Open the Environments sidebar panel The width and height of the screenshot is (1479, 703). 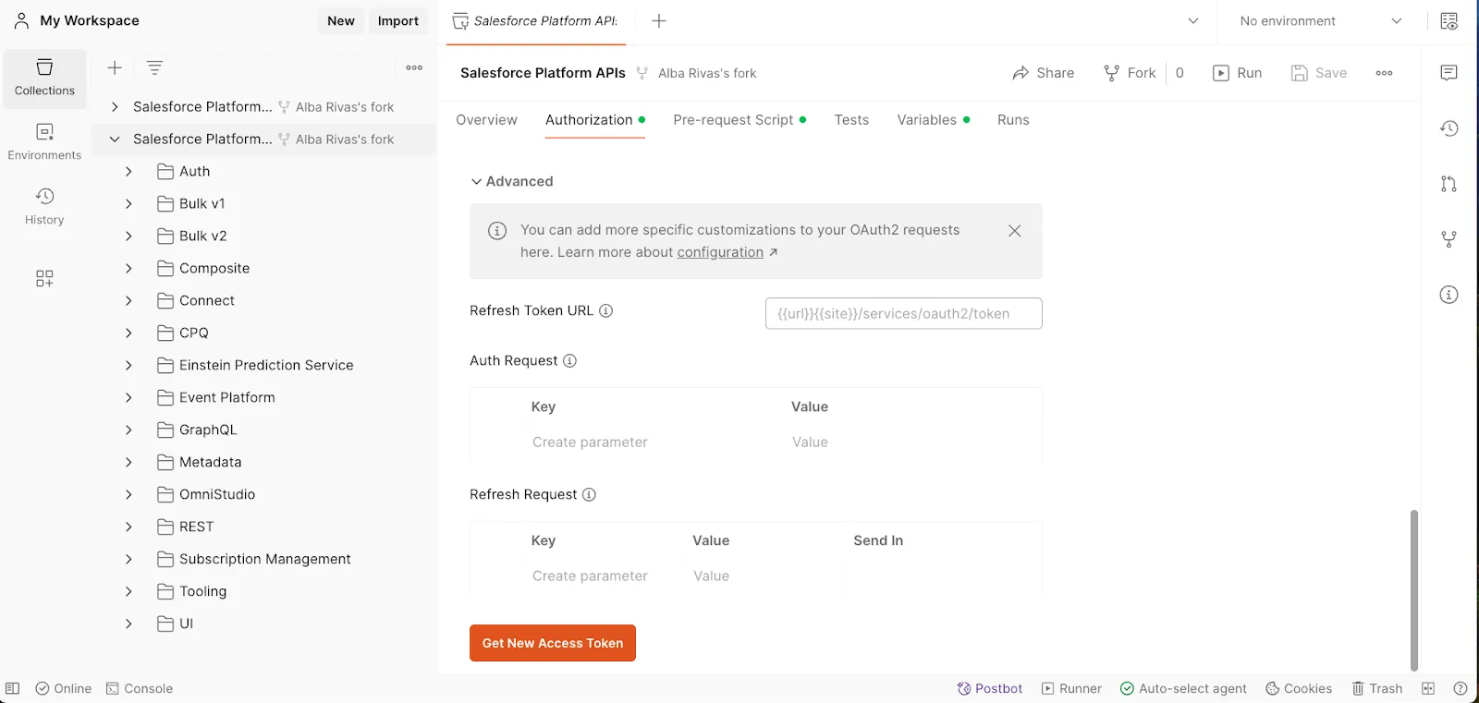click(44, 141)
